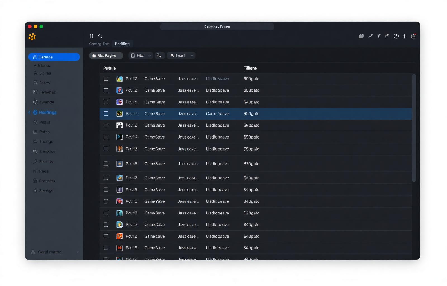
Task: Click the News icon in sidebar
Action: [35, 82]
